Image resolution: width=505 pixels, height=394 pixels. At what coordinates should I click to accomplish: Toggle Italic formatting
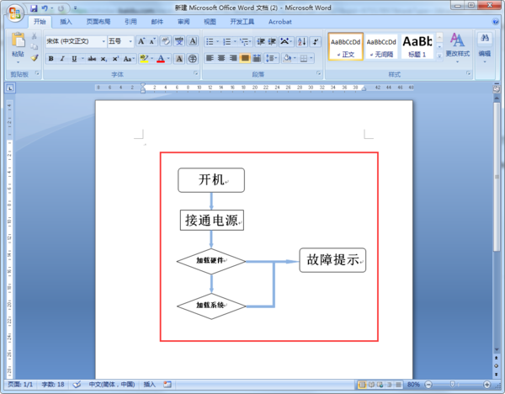point(62,59)
